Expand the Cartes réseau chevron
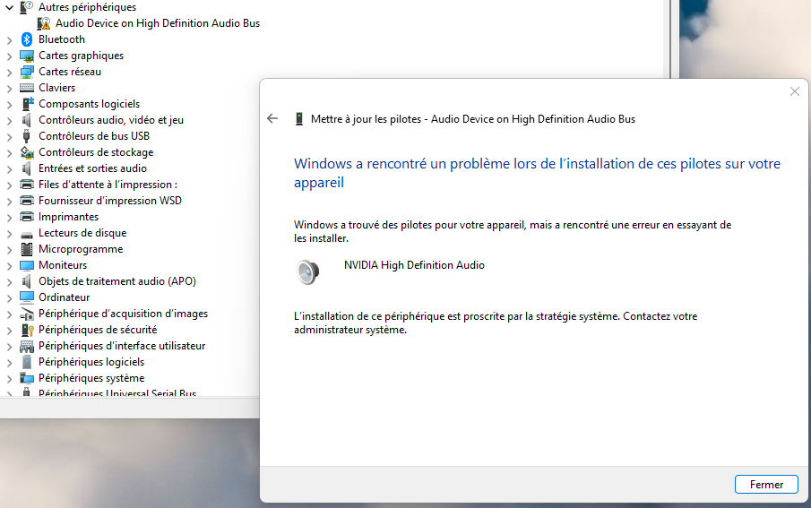The width and height of the screenshot is (811, 508). click(x=9, y=72)
